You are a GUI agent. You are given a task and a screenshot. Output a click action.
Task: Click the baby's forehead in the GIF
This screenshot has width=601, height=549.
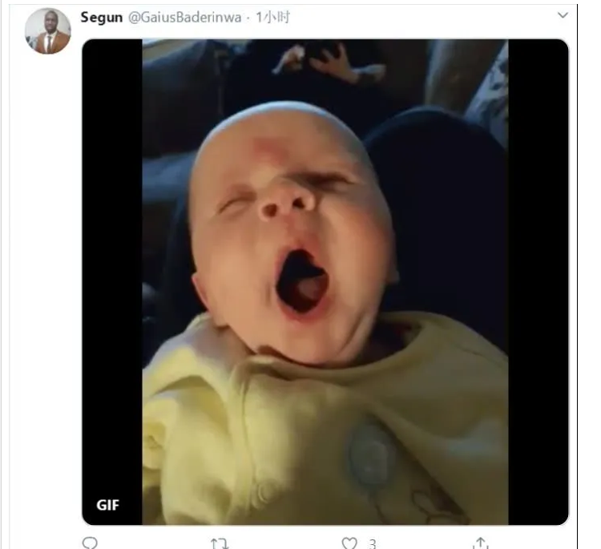coord(276,142)
